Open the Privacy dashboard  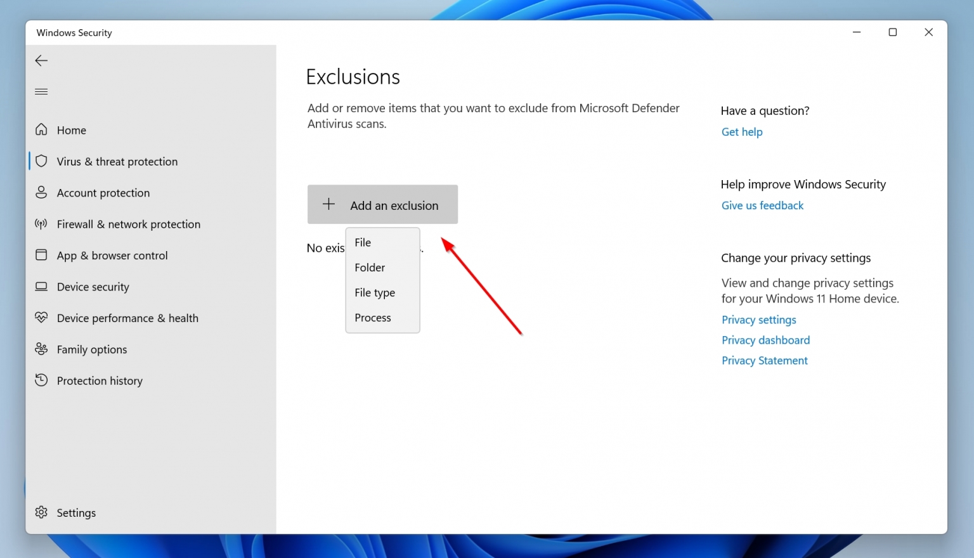pos(765,340)
